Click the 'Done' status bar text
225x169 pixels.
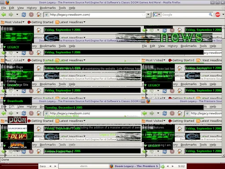5,160
